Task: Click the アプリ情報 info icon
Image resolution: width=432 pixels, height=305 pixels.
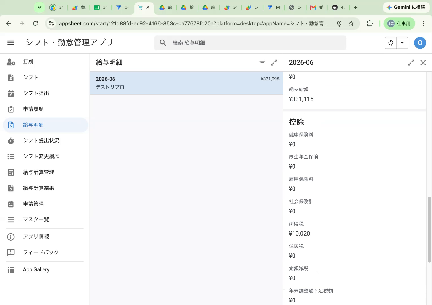Action: pos(11,237)
